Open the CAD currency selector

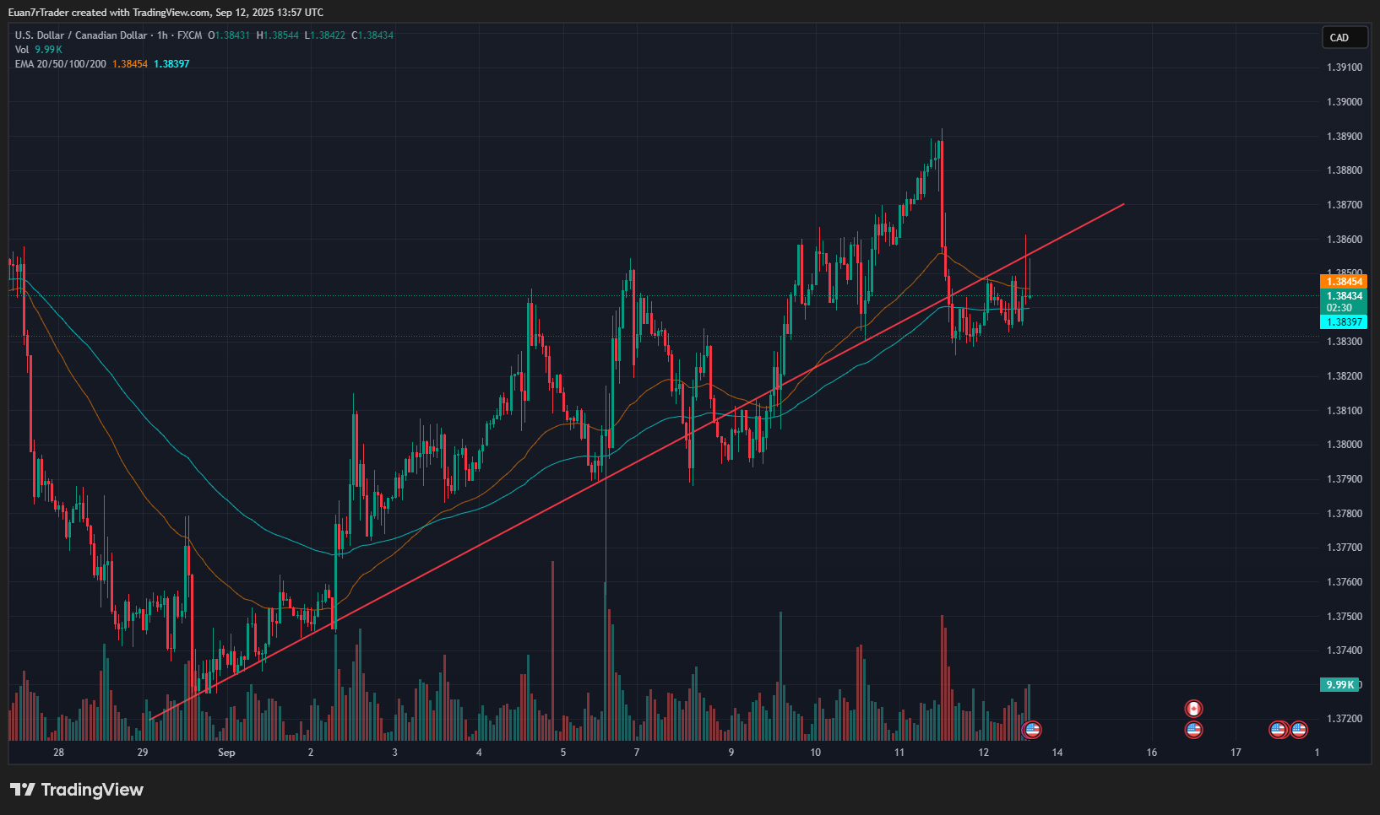pos(1345,37)
